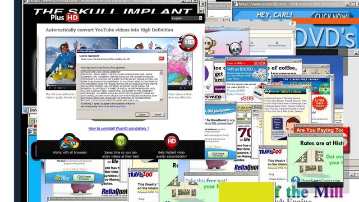
Task: Click the browsers icon above 'Works with all browsers'
Action: coord(70,142)
